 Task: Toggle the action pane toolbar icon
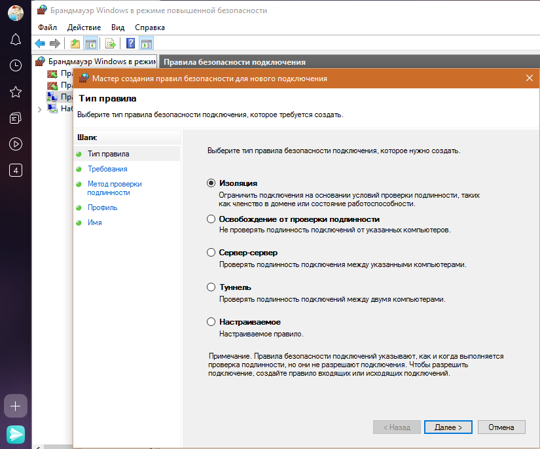click(147, 44)
